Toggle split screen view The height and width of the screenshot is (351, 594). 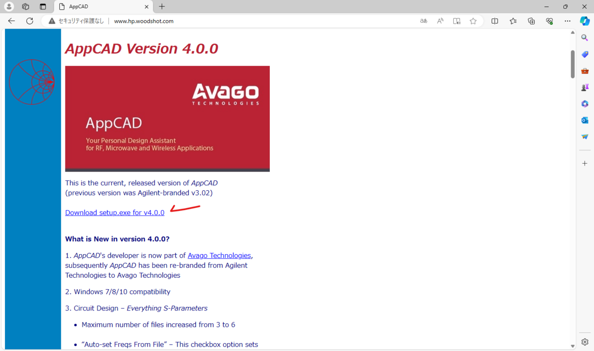click(495, 21)
